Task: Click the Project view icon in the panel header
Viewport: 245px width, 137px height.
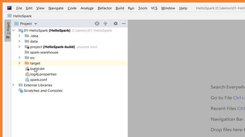Action: pos(16,24)
